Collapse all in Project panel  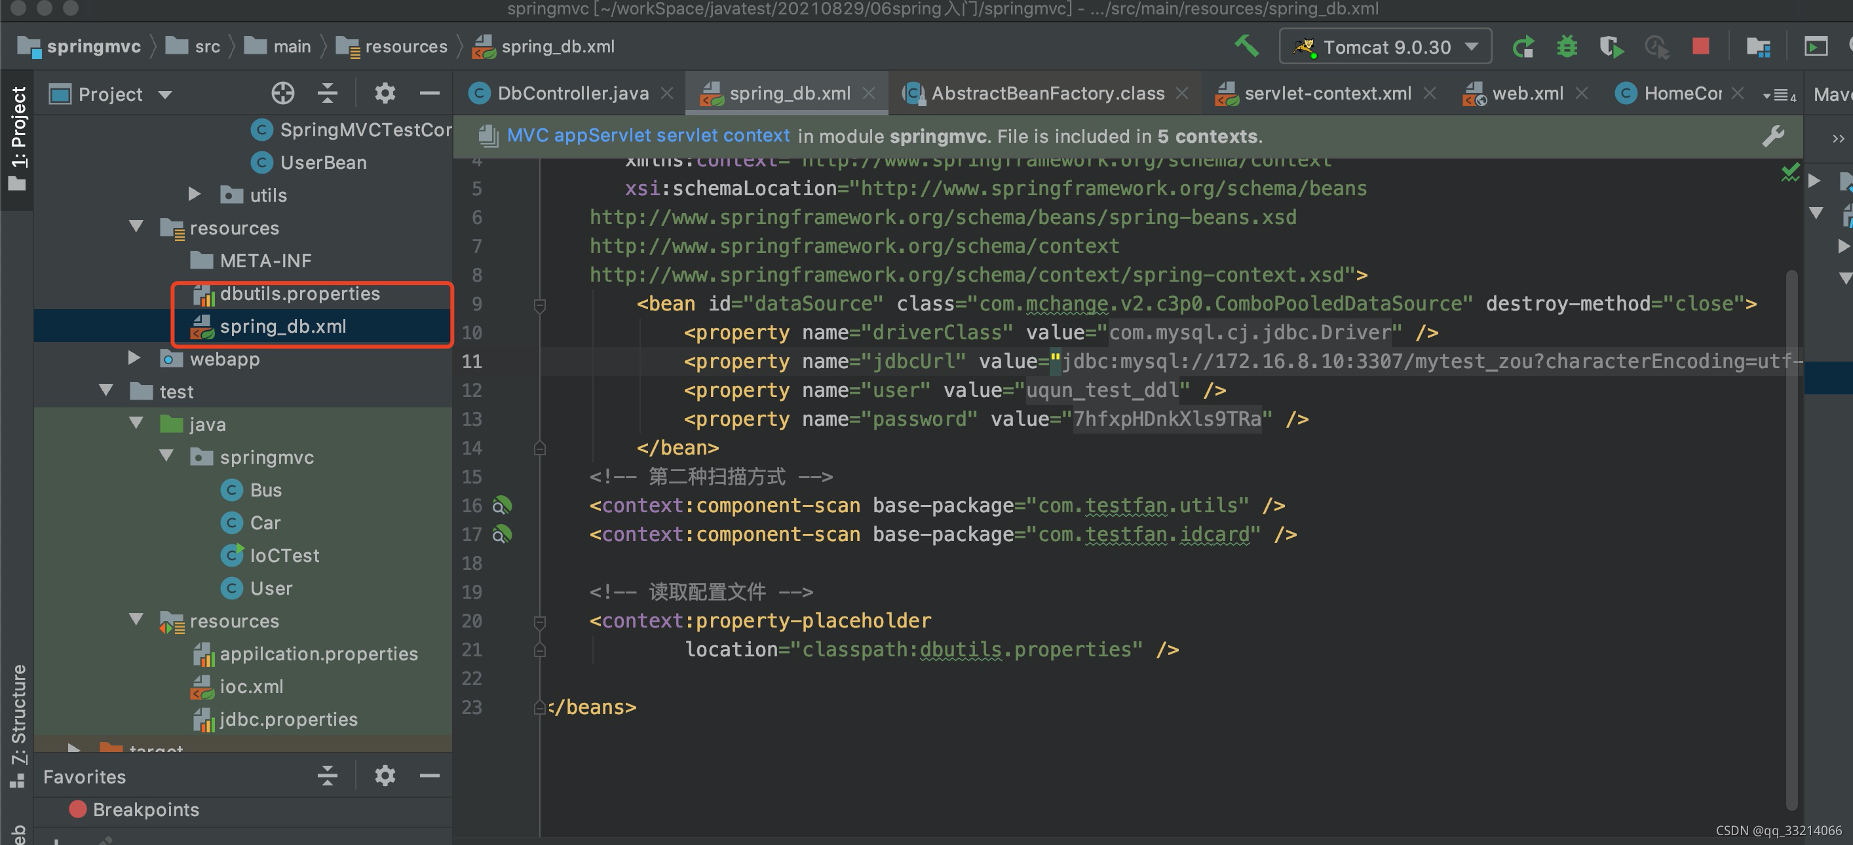pos(328,93)
